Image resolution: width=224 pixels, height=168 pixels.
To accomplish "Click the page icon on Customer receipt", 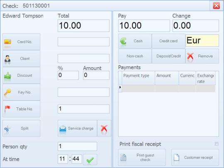I will [176, 158].
